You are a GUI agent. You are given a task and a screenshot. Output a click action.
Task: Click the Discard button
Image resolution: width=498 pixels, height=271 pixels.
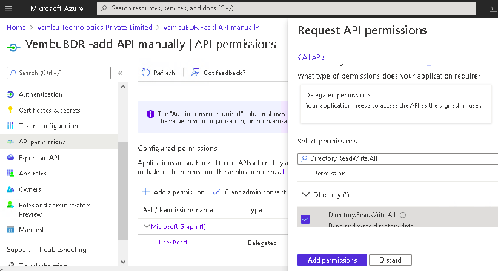pos(390,260)
